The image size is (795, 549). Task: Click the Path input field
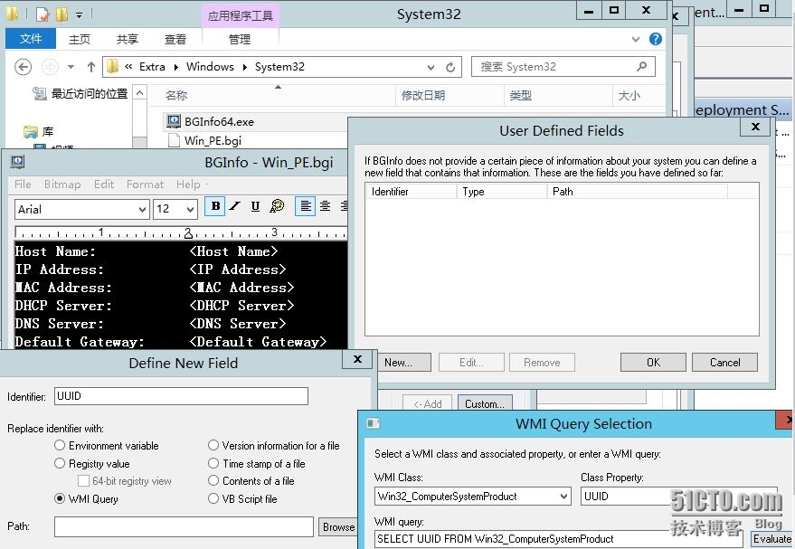184,526
